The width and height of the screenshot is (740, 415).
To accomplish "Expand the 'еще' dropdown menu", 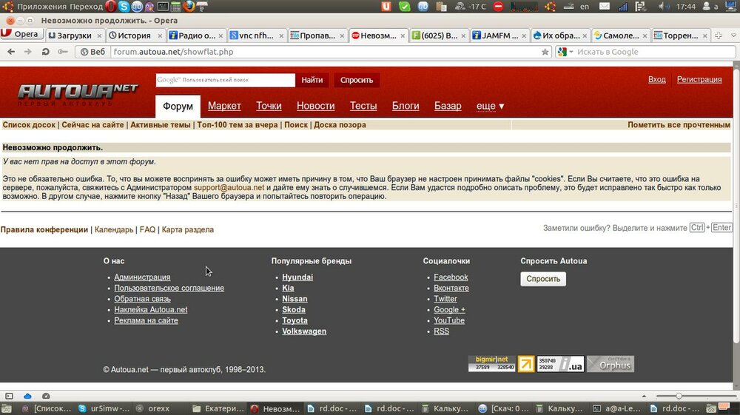I will coord(491,106).
